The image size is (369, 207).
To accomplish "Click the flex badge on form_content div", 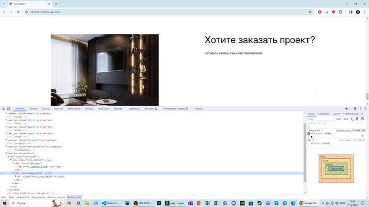I will coord(48,160).
